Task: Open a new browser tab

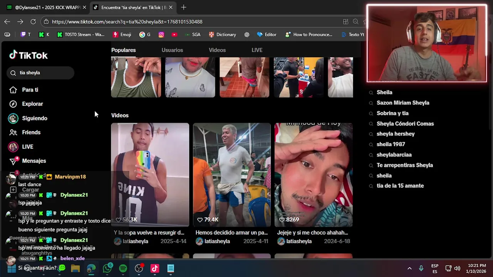Action: 184,7
